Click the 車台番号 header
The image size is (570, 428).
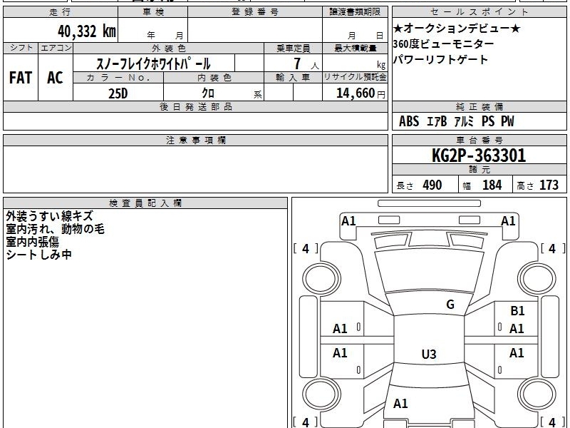[479, 140]
